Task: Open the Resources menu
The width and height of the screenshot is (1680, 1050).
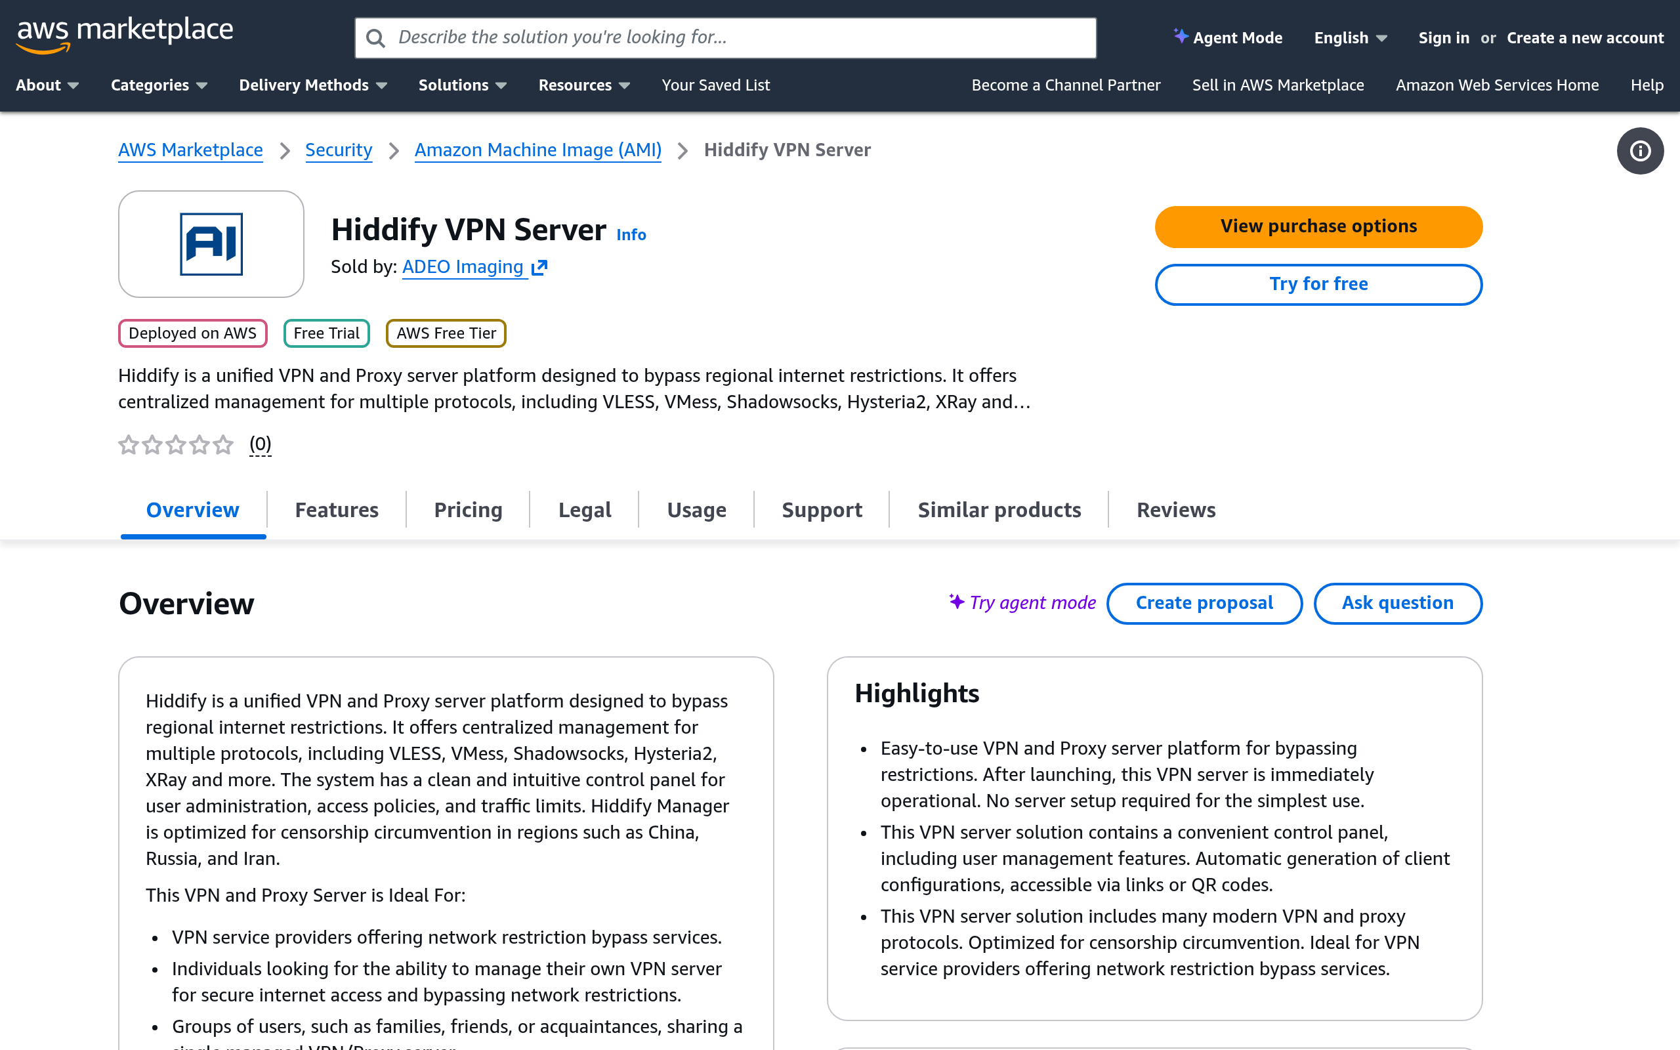Action: [583, 85]
